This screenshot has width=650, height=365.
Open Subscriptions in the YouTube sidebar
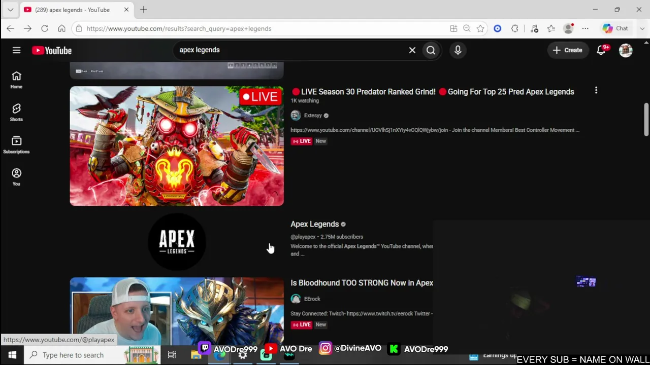tap(16, 144)
